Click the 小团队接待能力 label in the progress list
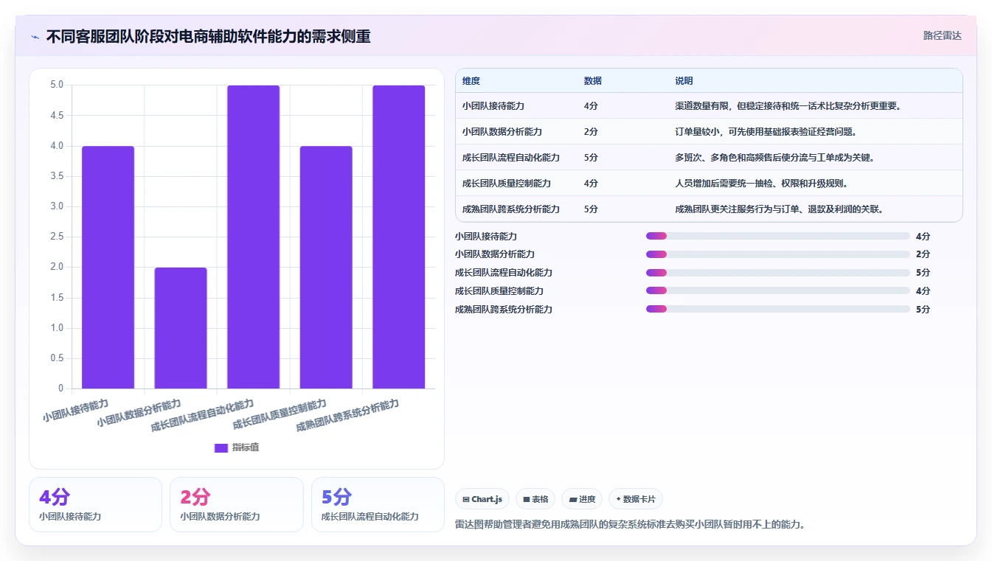992x561 pixels. point(486,237)
